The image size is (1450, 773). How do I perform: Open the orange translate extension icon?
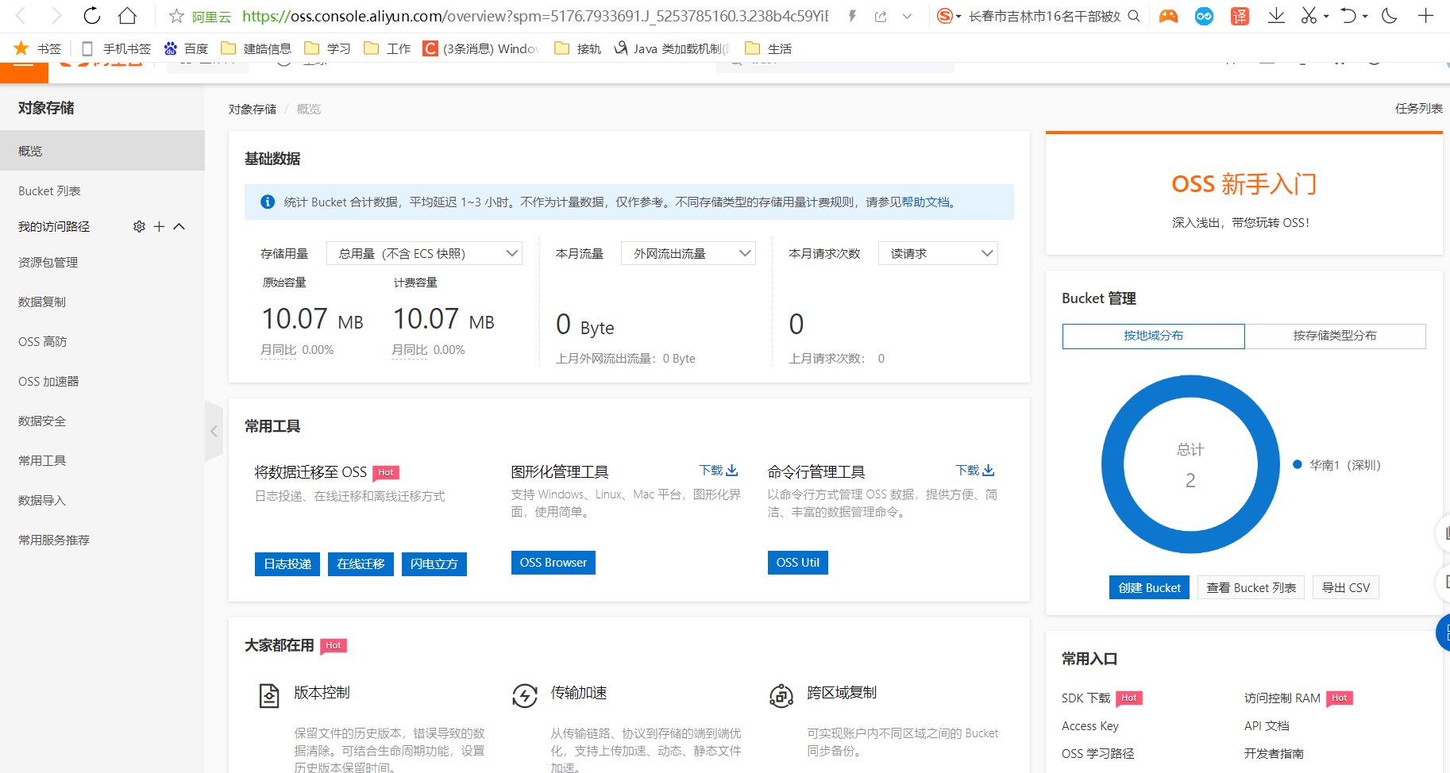[1240, 16]
